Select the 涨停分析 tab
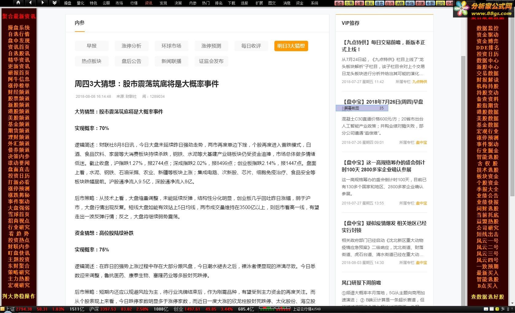The width and height of the screenshot is (515, 313). click(x=131, y=46)
